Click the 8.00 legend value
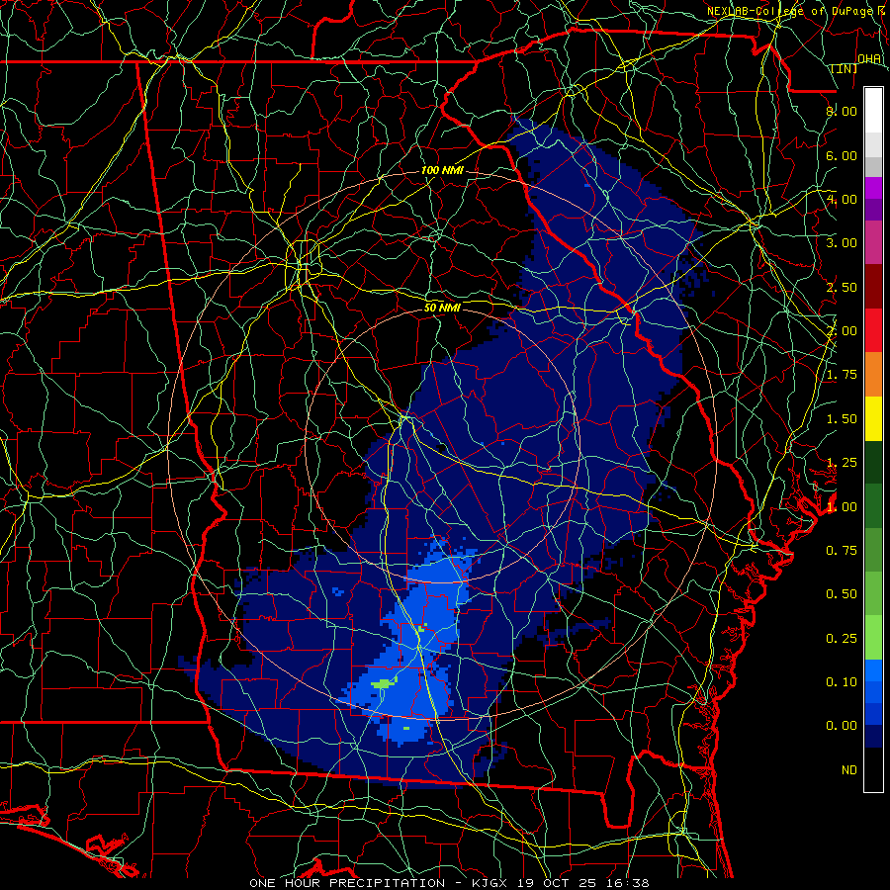This screenshot has height=890, width=890. tap(842, 111)
